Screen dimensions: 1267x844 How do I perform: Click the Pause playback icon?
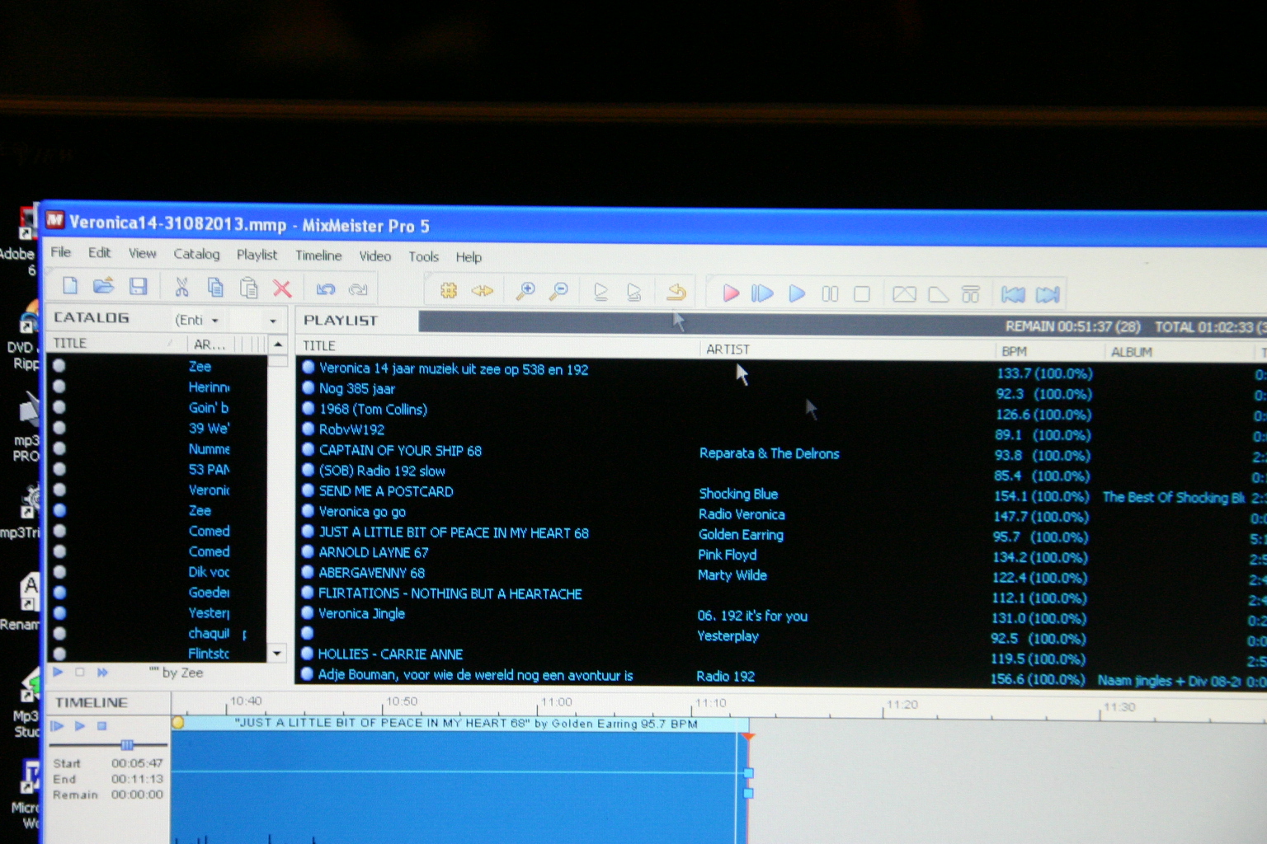[x=830, y=294]
